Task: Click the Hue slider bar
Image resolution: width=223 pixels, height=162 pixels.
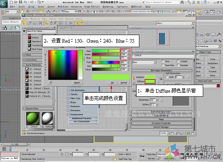Action: pyautogui.click(x=106, y=62)
